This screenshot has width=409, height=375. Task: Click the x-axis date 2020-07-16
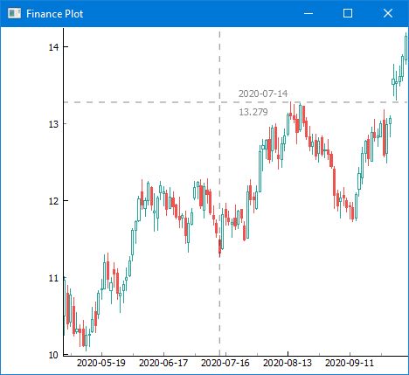point(225,363)
